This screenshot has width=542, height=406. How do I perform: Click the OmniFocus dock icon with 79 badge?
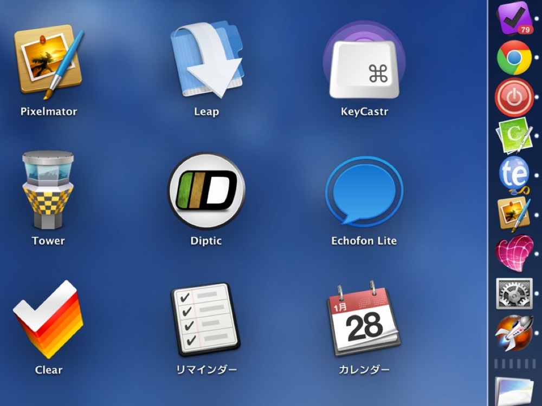tap(514, 17)
